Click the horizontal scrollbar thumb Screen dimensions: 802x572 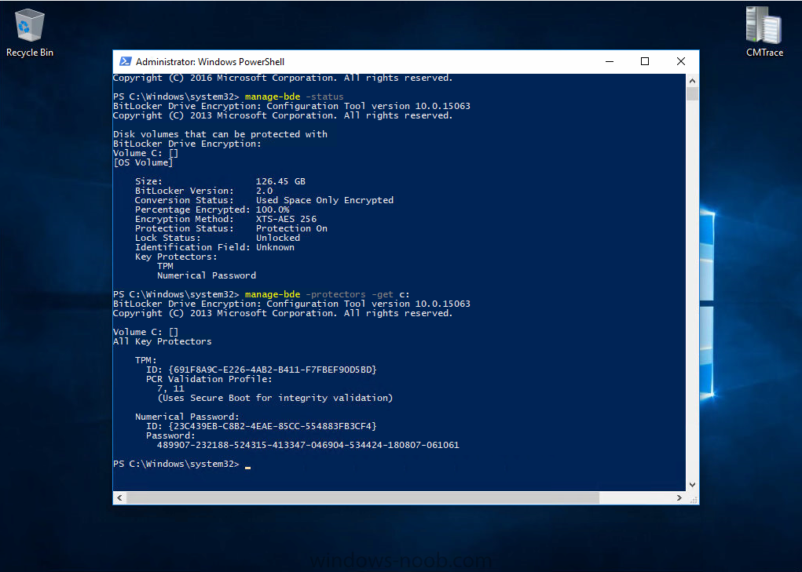[363, 497]
